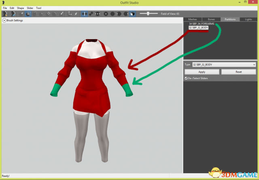259x180 pixels.
Task: Select the Mask brush tool
Action: 28,13
